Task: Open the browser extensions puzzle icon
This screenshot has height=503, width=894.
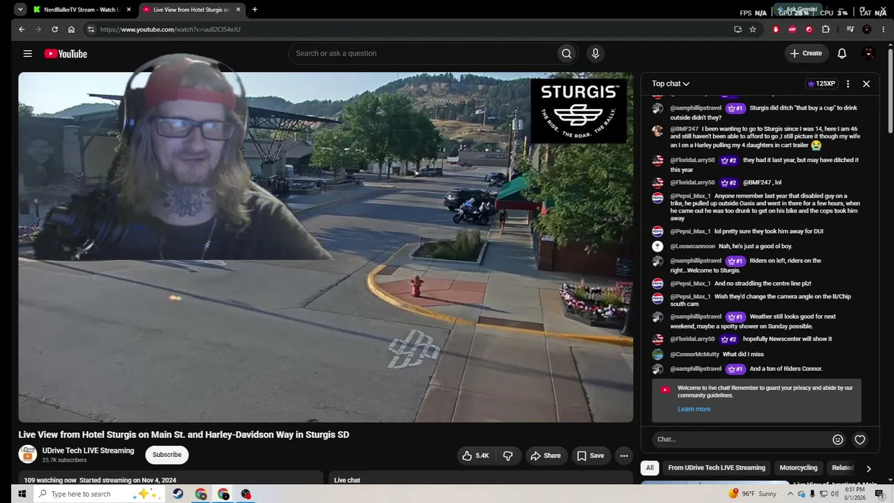Action: point(826,29)
